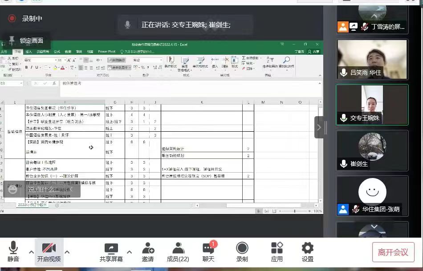This screenshot has width=423, height=271.
Task: Toggle underline formatting in Excel
Action: 37,67
